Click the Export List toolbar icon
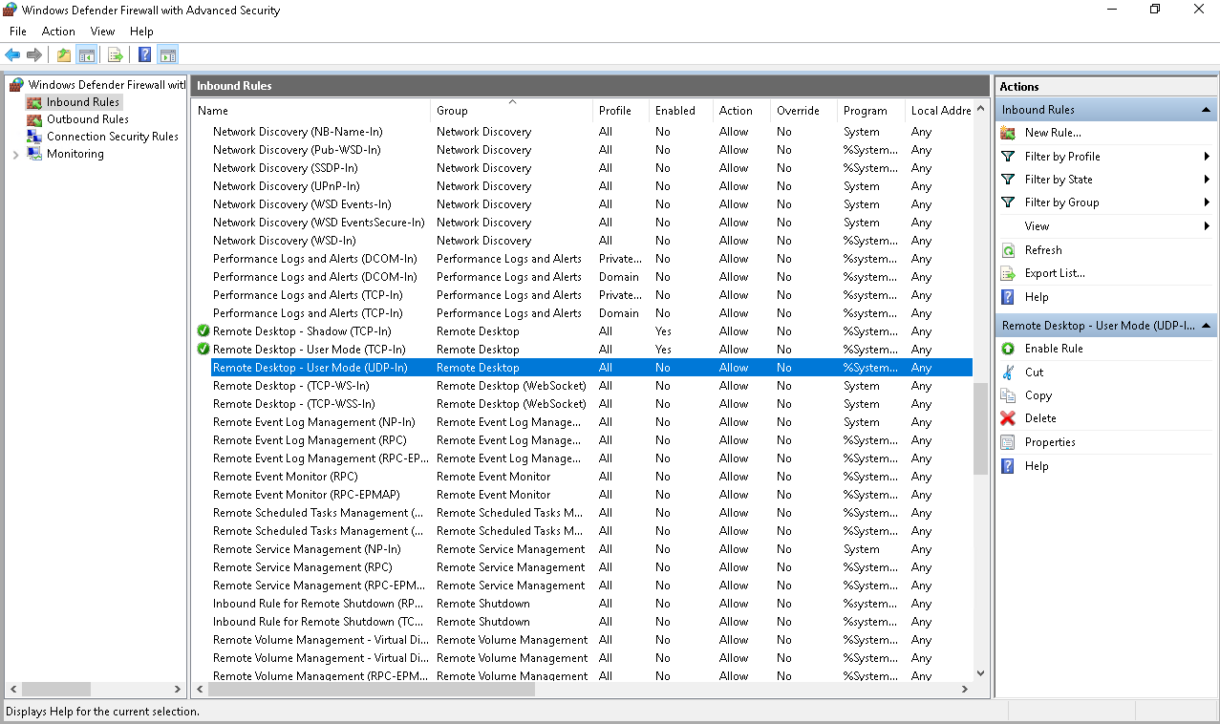 point(116,54)
